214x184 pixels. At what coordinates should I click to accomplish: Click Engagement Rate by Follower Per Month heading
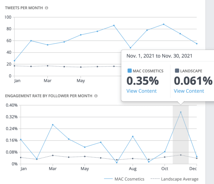point(49,96)
